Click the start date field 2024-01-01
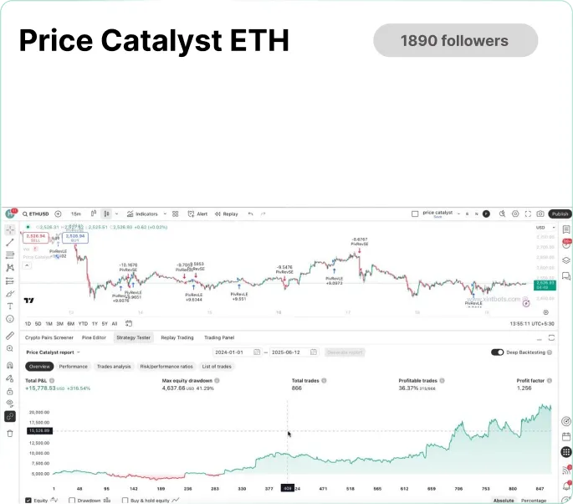Screen dimensions: 573x504 [238, 352]
